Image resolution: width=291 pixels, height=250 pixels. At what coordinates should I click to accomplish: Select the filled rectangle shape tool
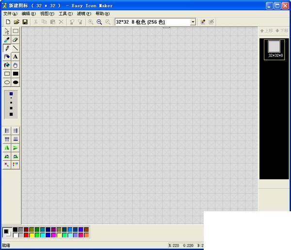pos(16,74)
